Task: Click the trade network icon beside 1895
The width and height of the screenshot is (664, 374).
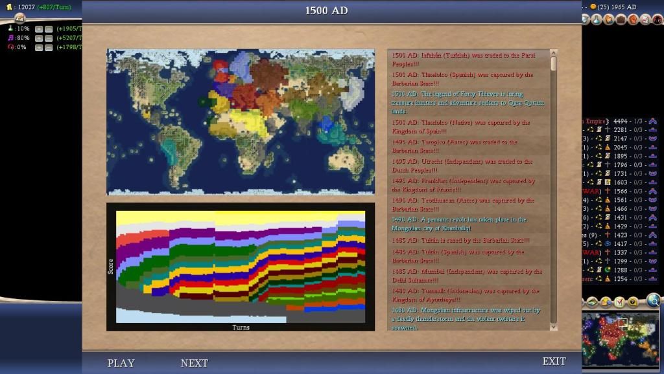Action: point(599,157)
